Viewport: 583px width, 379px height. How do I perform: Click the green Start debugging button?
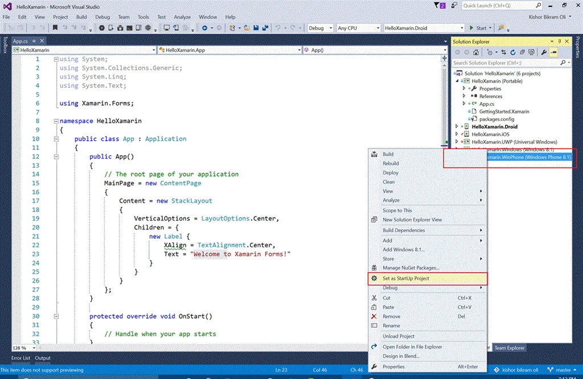pyautogui.click(x=478, y=28)
